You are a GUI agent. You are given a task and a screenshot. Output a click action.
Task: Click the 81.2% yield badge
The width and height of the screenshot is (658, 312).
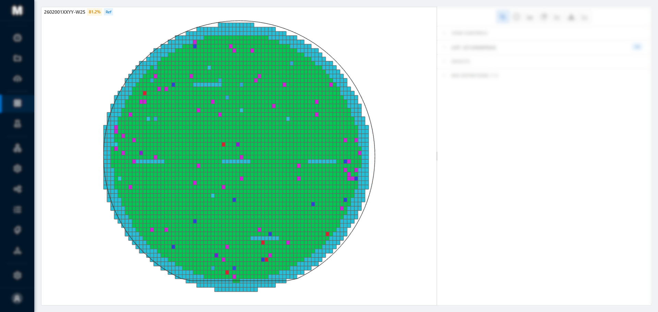[x=95, y=12]
